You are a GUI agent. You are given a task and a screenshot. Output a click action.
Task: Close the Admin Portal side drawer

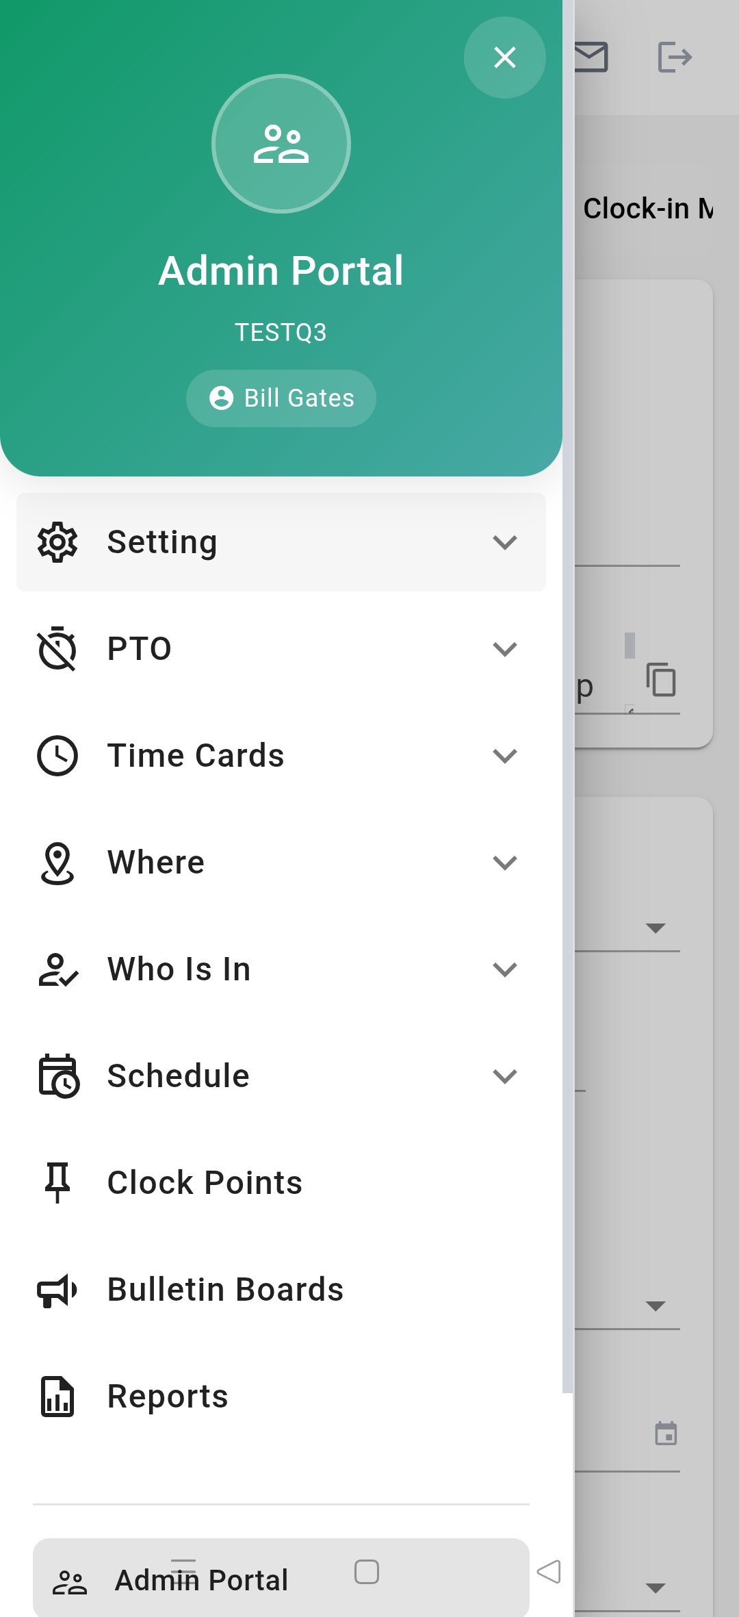click(504, 58)
